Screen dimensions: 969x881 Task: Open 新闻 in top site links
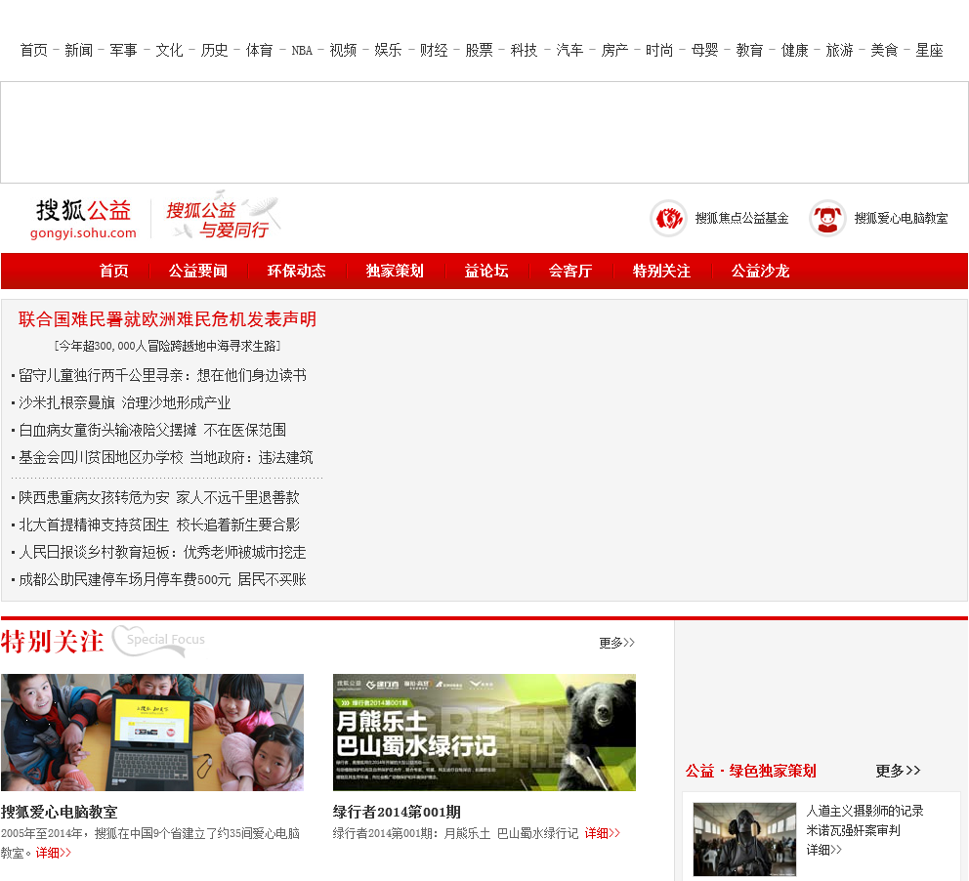(x=78, y=50)
